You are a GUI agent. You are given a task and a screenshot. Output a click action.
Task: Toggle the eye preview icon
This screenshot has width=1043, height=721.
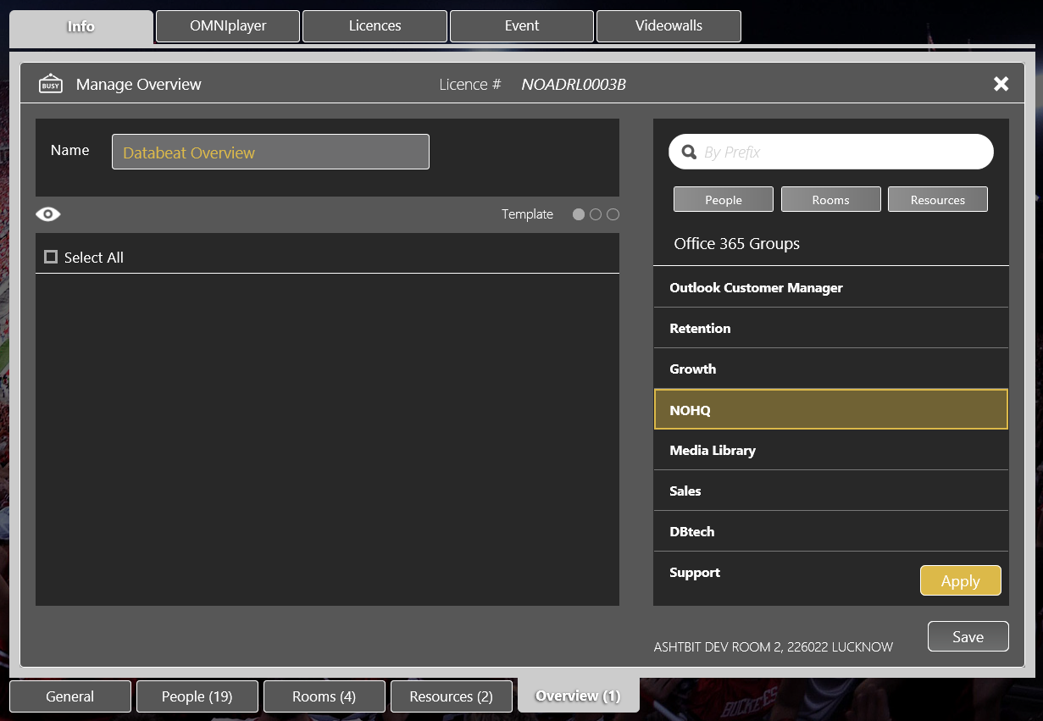(x=48, y=214)
